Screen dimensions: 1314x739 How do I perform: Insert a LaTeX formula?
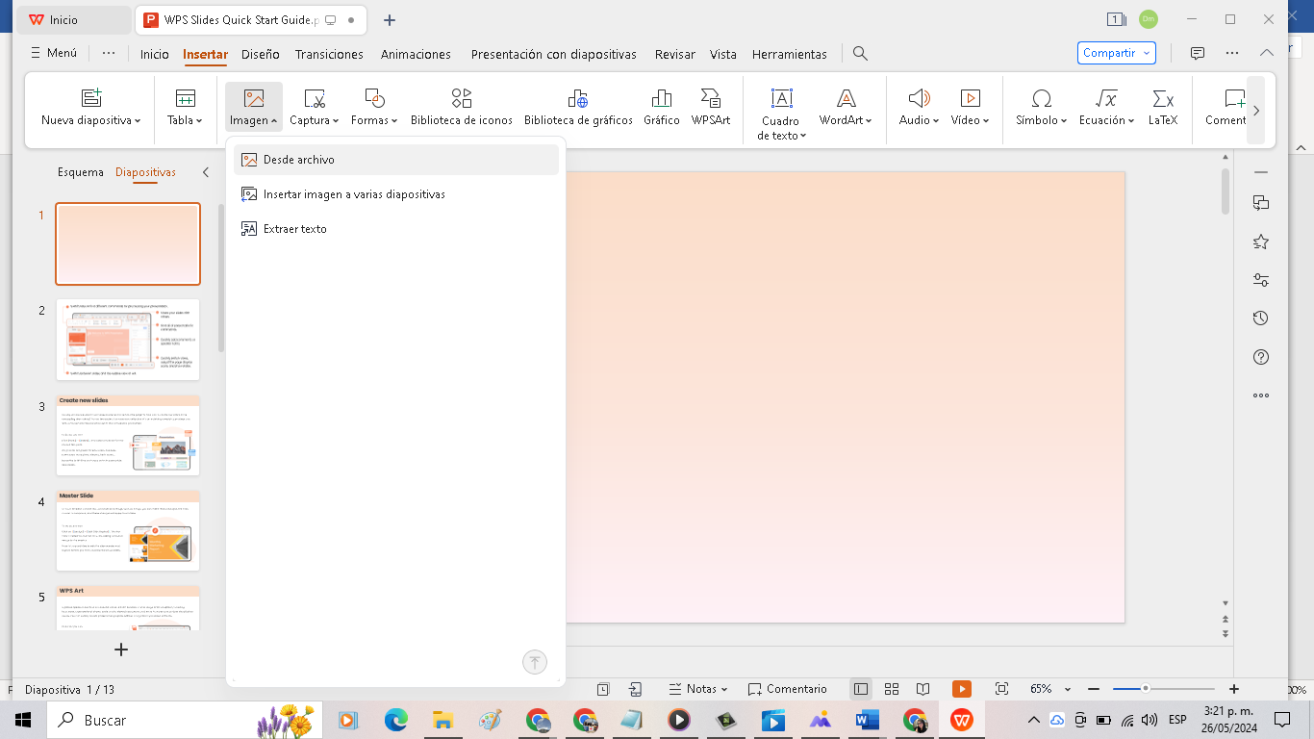point(1162,106)
